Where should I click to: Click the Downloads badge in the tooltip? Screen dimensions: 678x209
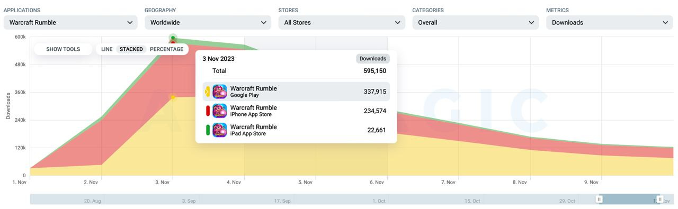[x=373, y=59]
